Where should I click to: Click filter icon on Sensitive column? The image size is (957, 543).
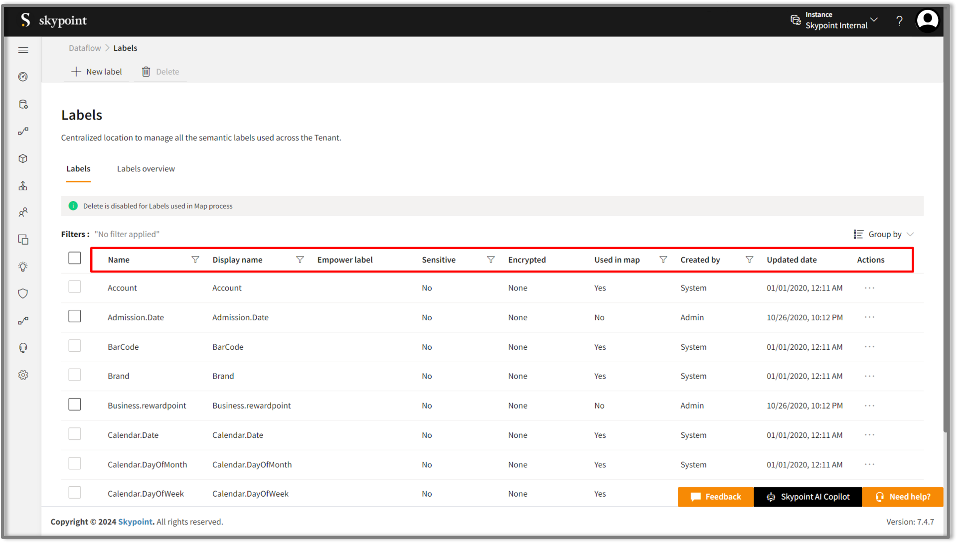pos(491,260)
